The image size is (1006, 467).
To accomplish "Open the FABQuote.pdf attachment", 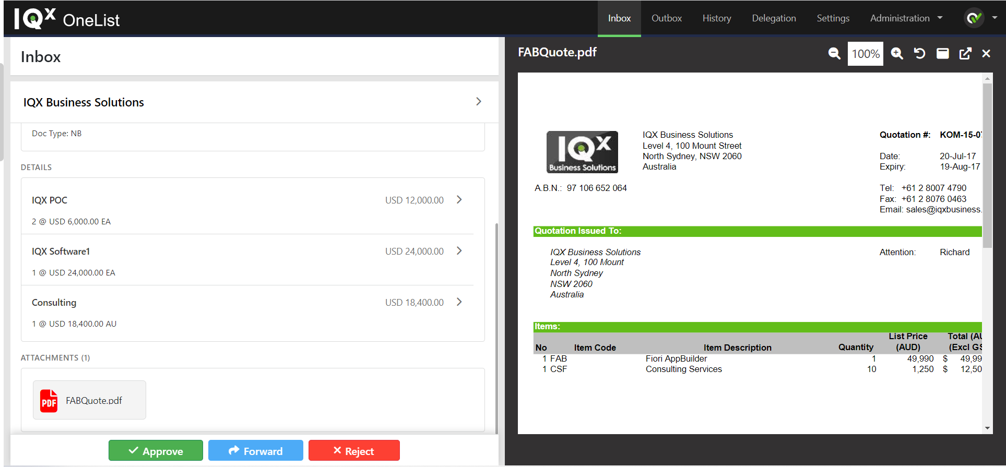I will (89, 400).
